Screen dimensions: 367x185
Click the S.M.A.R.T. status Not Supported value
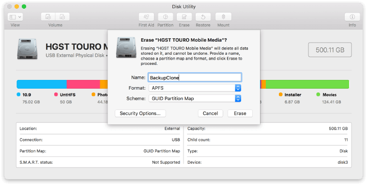tap(166, 162)
